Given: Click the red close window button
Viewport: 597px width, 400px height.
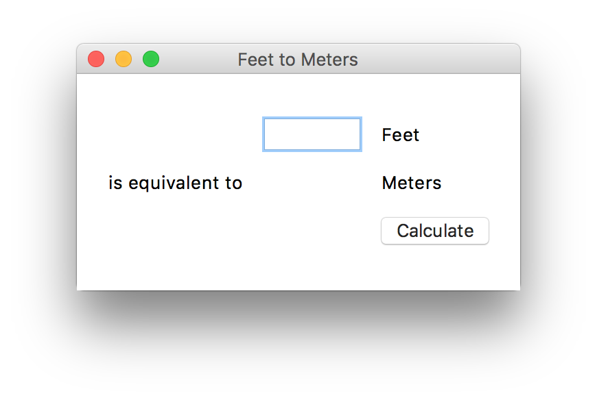Looking at the screenshot, I should pyautogui.click(x=96, y=60).
